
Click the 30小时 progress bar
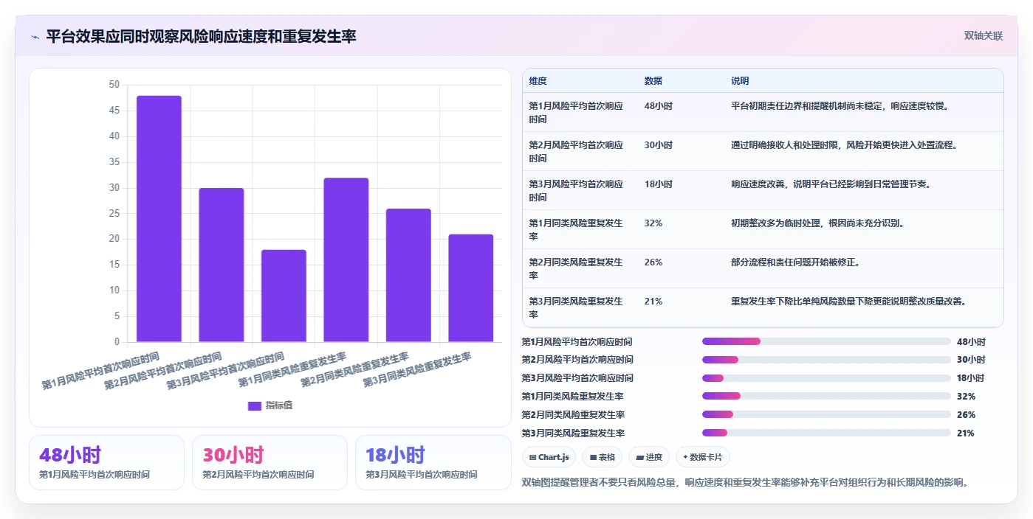tap(826, 360)
